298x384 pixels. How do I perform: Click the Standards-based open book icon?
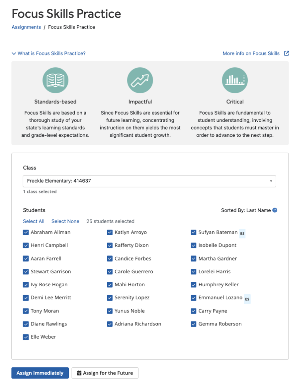[55, 80]
